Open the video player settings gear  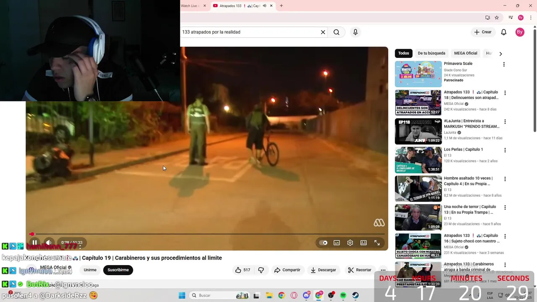point(350,242)
